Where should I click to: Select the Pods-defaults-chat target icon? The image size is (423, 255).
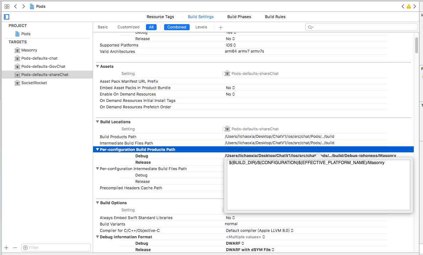pos(17,58)
